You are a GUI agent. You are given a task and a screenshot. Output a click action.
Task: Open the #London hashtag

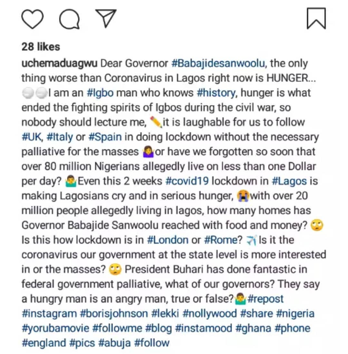[168, 240]
